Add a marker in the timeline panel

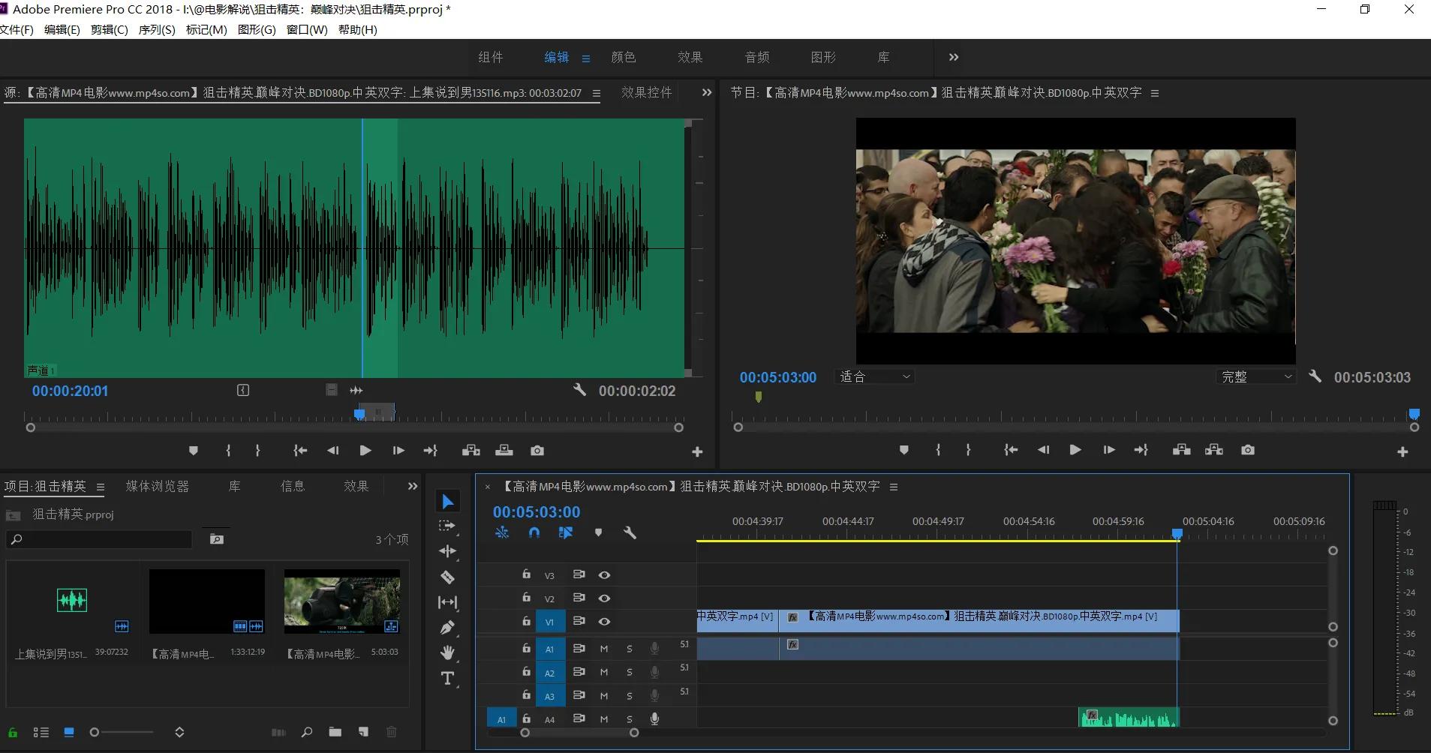point(598,532)
